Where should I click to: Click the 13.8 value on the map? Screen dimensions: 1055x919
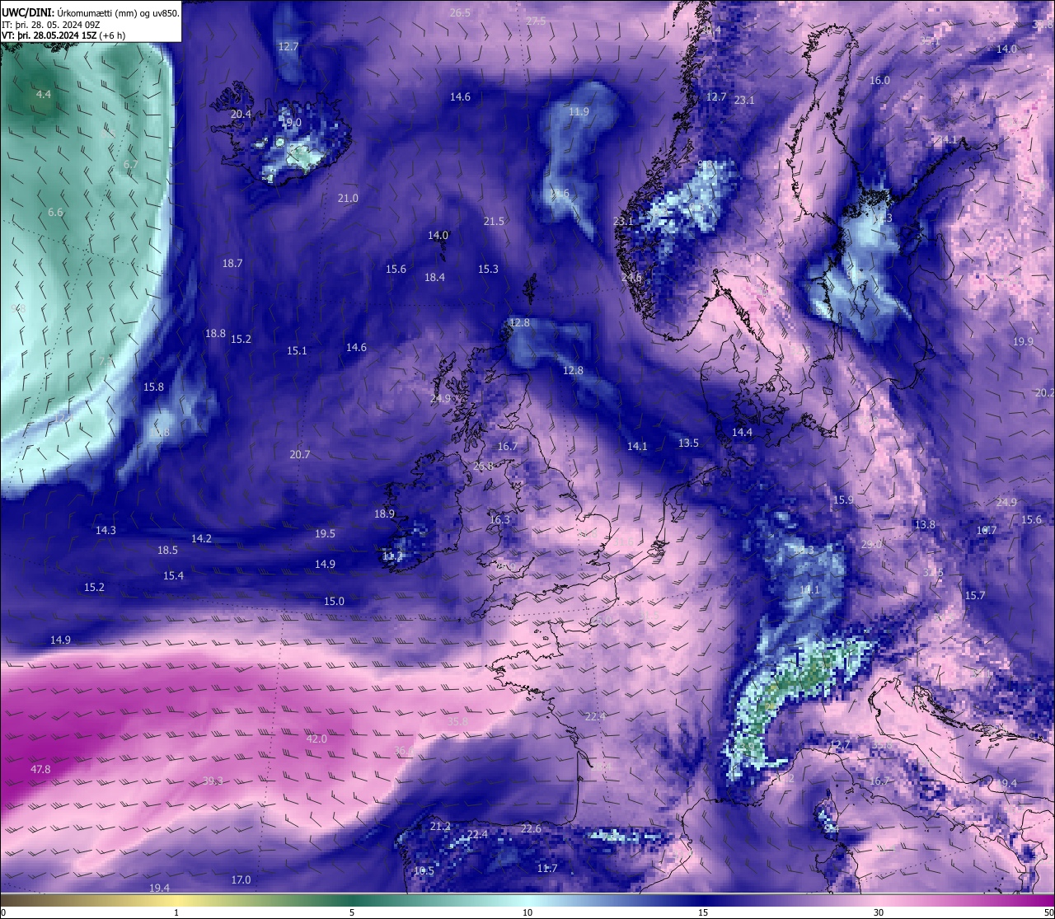(x=925, y=525)
